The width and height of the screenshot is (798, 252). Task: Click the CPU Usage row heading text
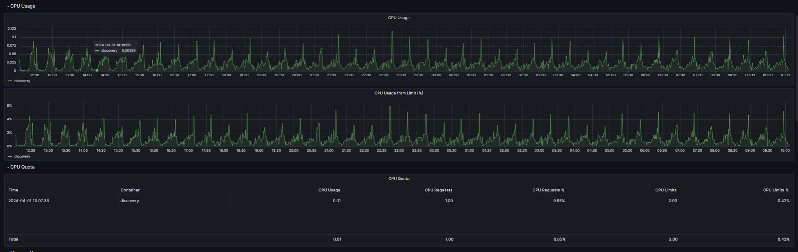(23, 6)
